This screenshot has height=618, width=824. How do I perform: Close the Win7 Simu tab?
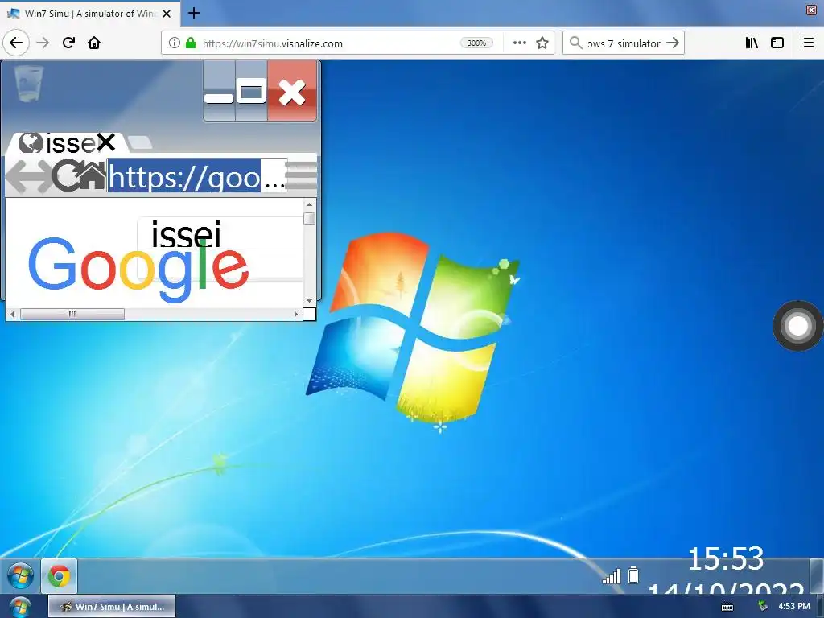coord(167,14)
